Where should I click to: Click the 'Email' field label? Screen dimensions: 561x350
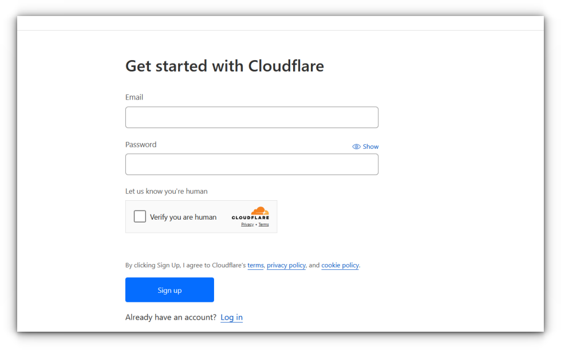(x=134, y=97)
